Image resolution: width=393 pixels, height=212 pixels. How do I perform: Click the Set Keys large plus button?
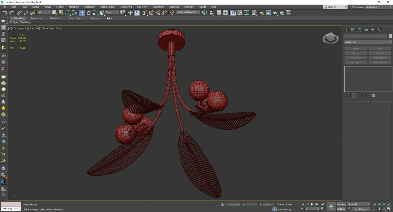pos(331,206)
